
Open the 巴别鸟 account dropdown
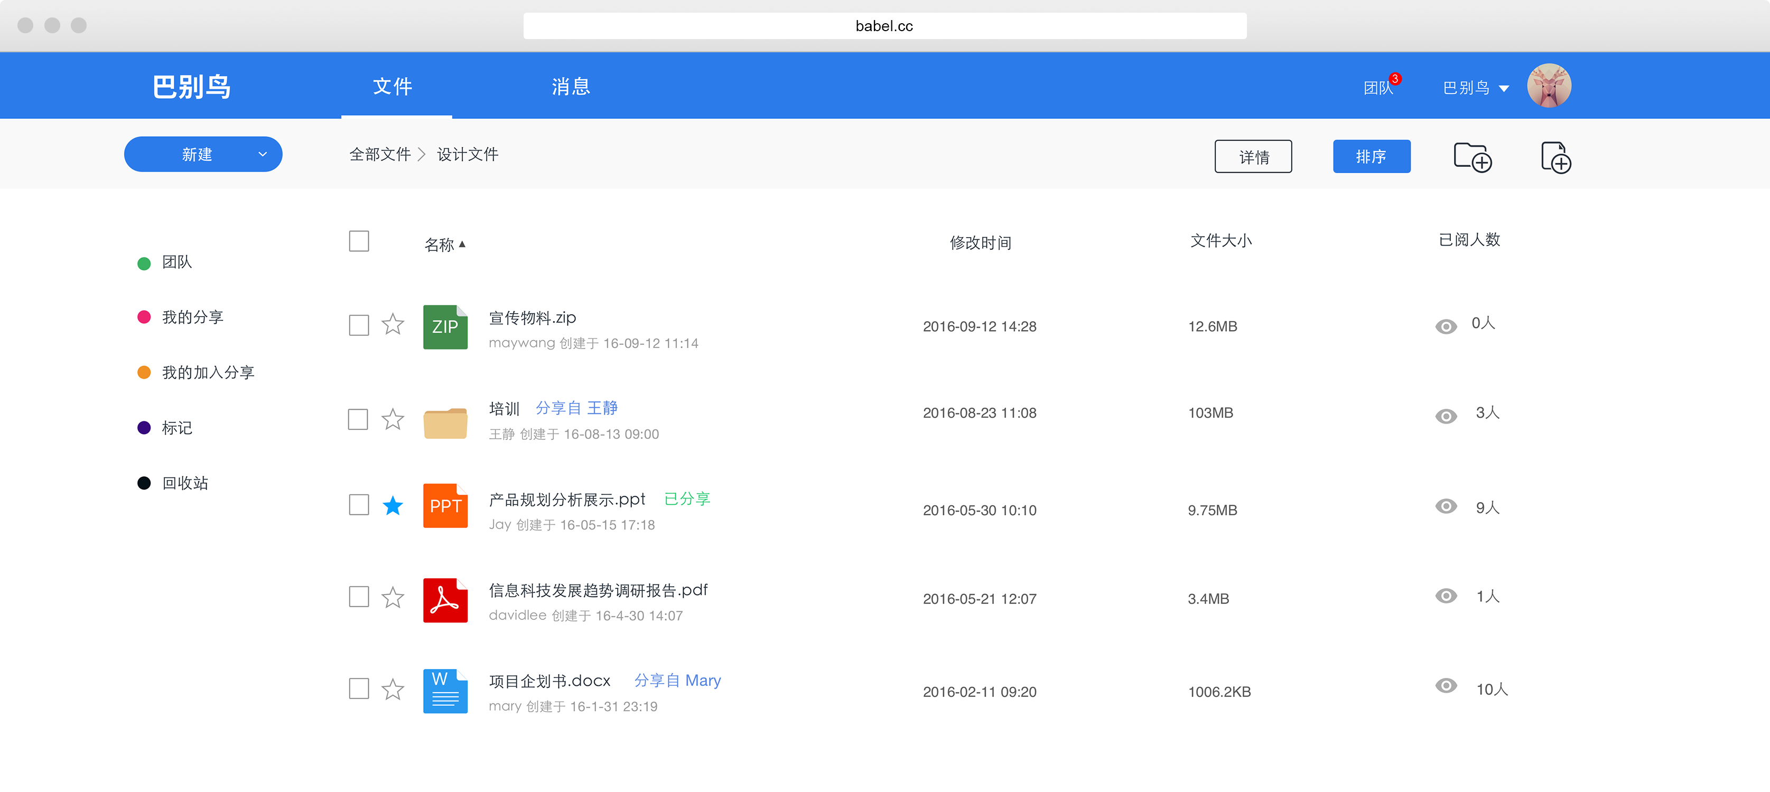(1475, 87)
